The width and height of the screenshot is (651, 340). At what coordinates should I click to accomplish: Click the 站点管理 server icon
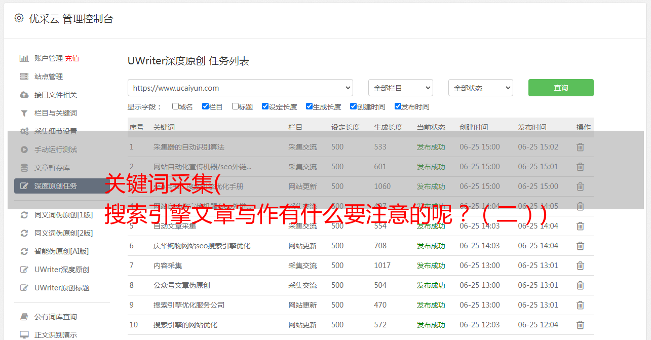pyautogui.click(x=24, y=77)
